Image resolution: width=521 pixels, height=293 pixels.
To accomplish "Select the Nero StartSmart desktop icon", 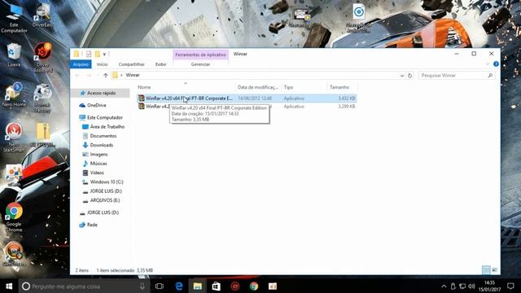I will [14, 138].
